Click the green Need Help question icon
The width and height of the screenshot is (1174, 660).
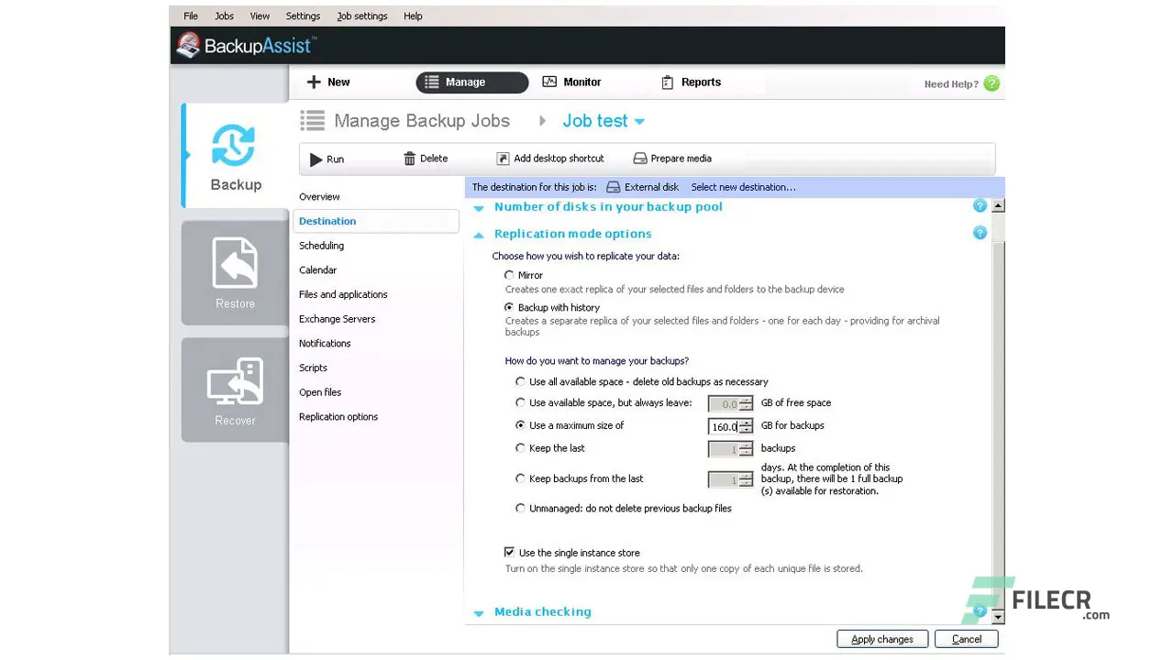991,83
